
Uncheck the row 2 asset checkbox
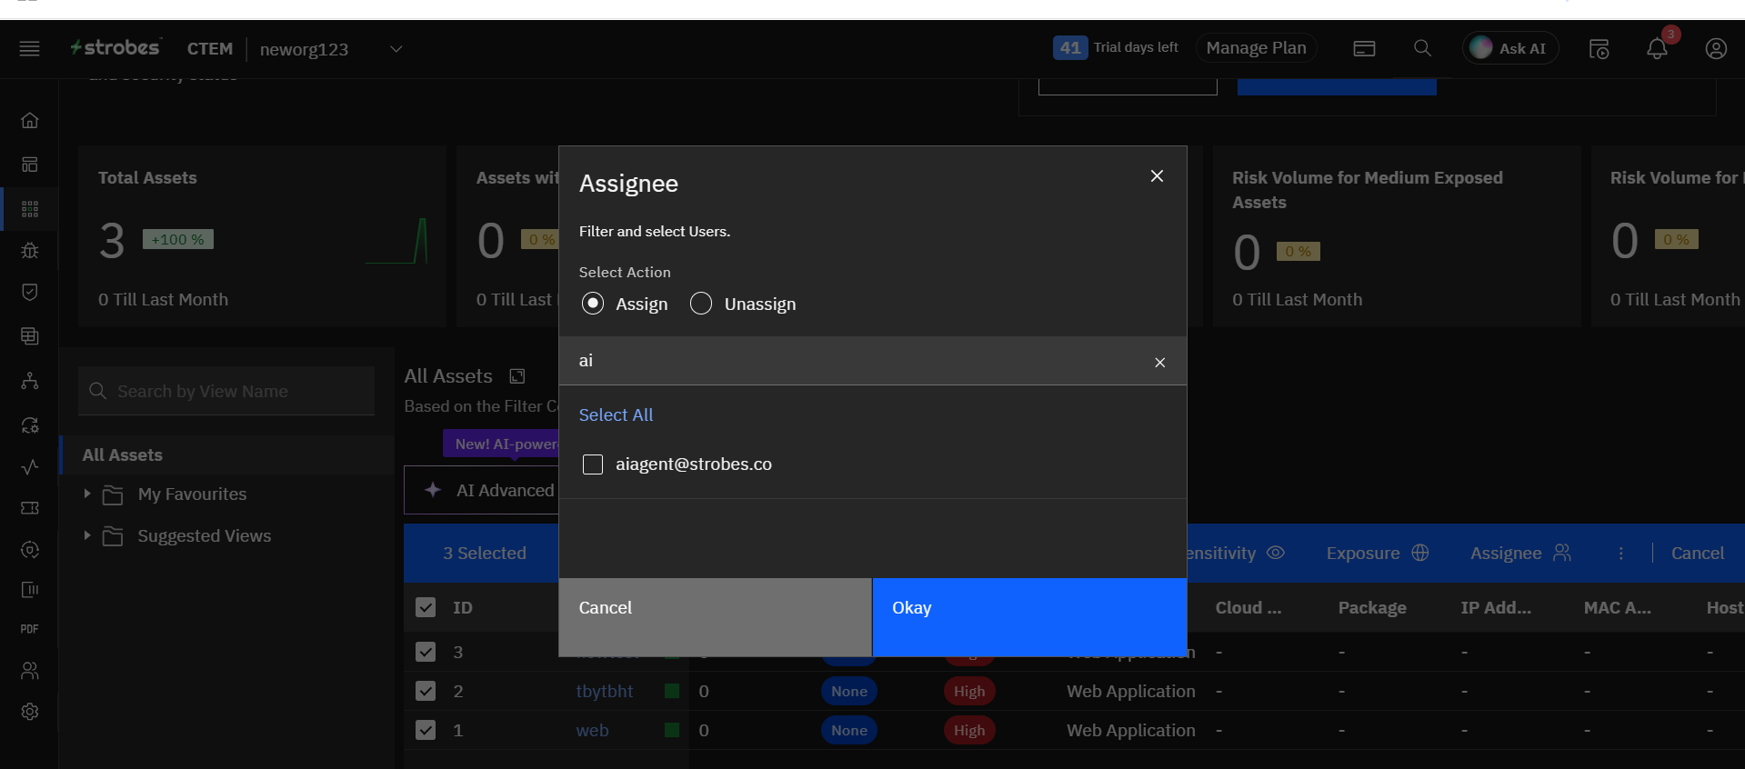click(x=426, y=691)
